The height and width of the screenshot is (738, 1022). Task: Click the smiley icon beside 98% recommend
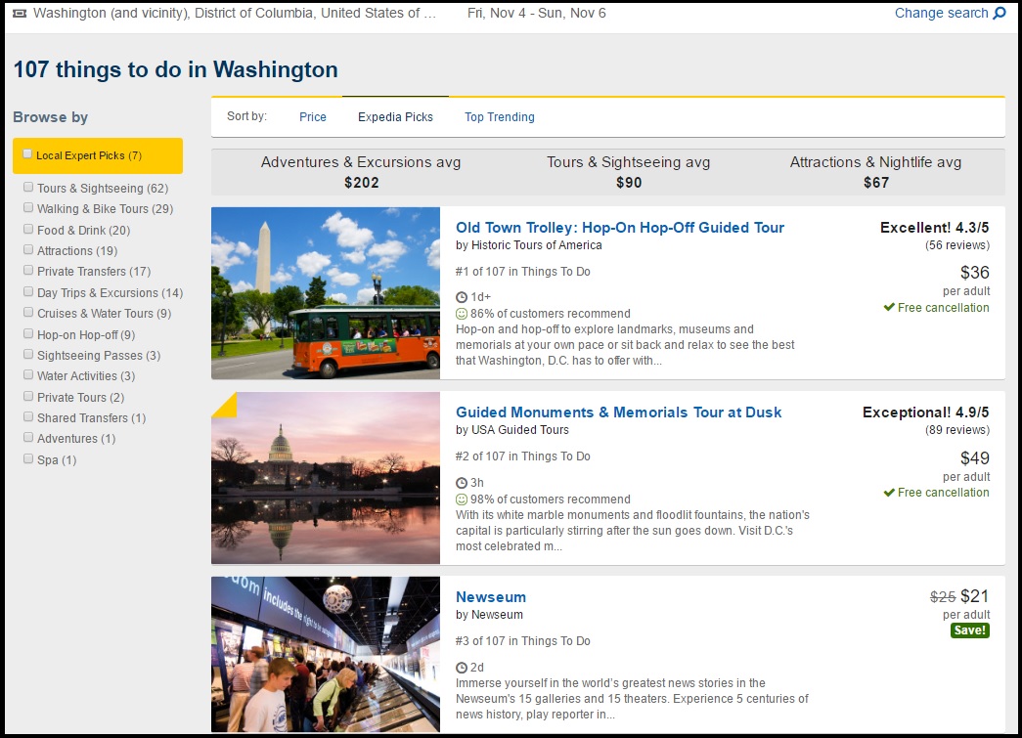click(461, 499)
